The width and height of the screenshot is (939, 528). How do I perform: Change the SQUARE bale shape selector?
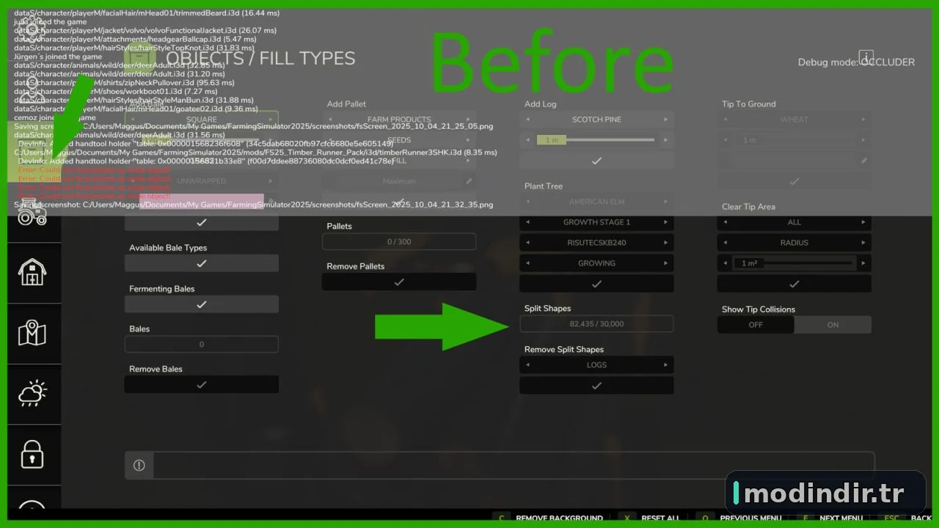(202, 120)
